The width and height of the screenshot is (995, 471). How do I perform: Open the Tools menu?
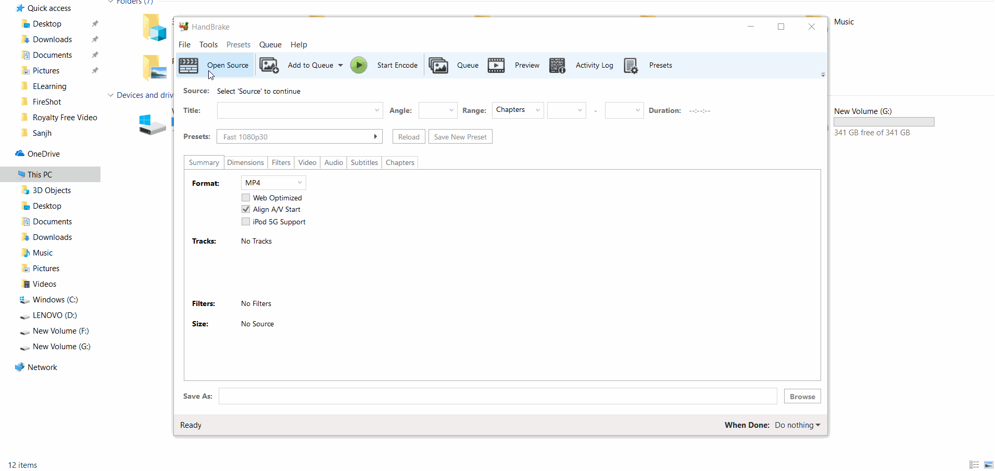tap(208, 45)
